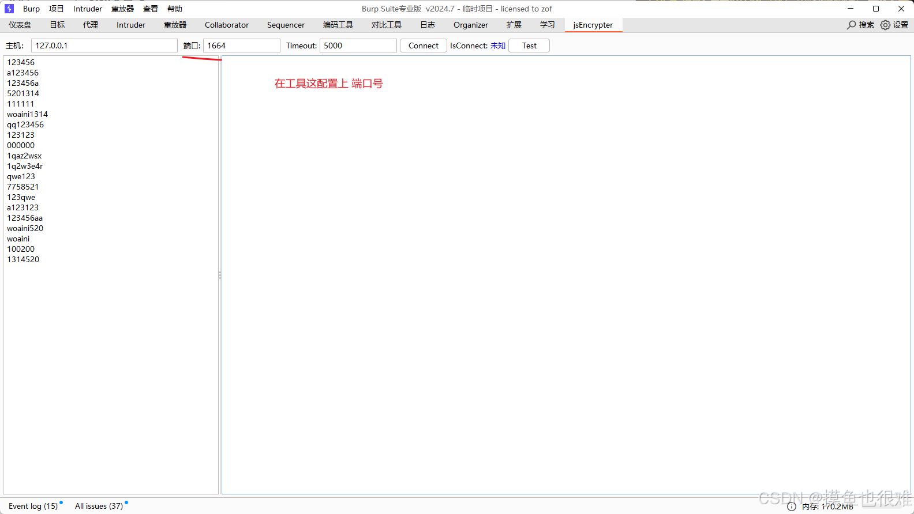Select the payload line 123456aa
This screenshot has width=914, height=514.
pos(25,218)
